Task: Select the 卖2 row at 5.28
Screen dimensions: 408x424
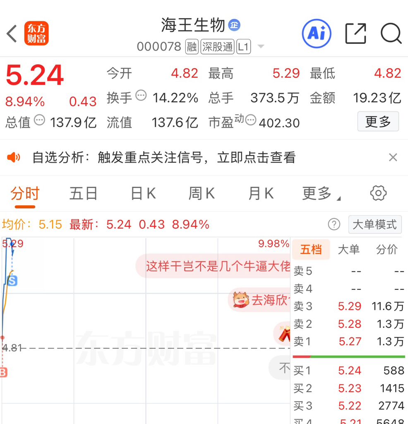Action: click(x=349, y=324)
